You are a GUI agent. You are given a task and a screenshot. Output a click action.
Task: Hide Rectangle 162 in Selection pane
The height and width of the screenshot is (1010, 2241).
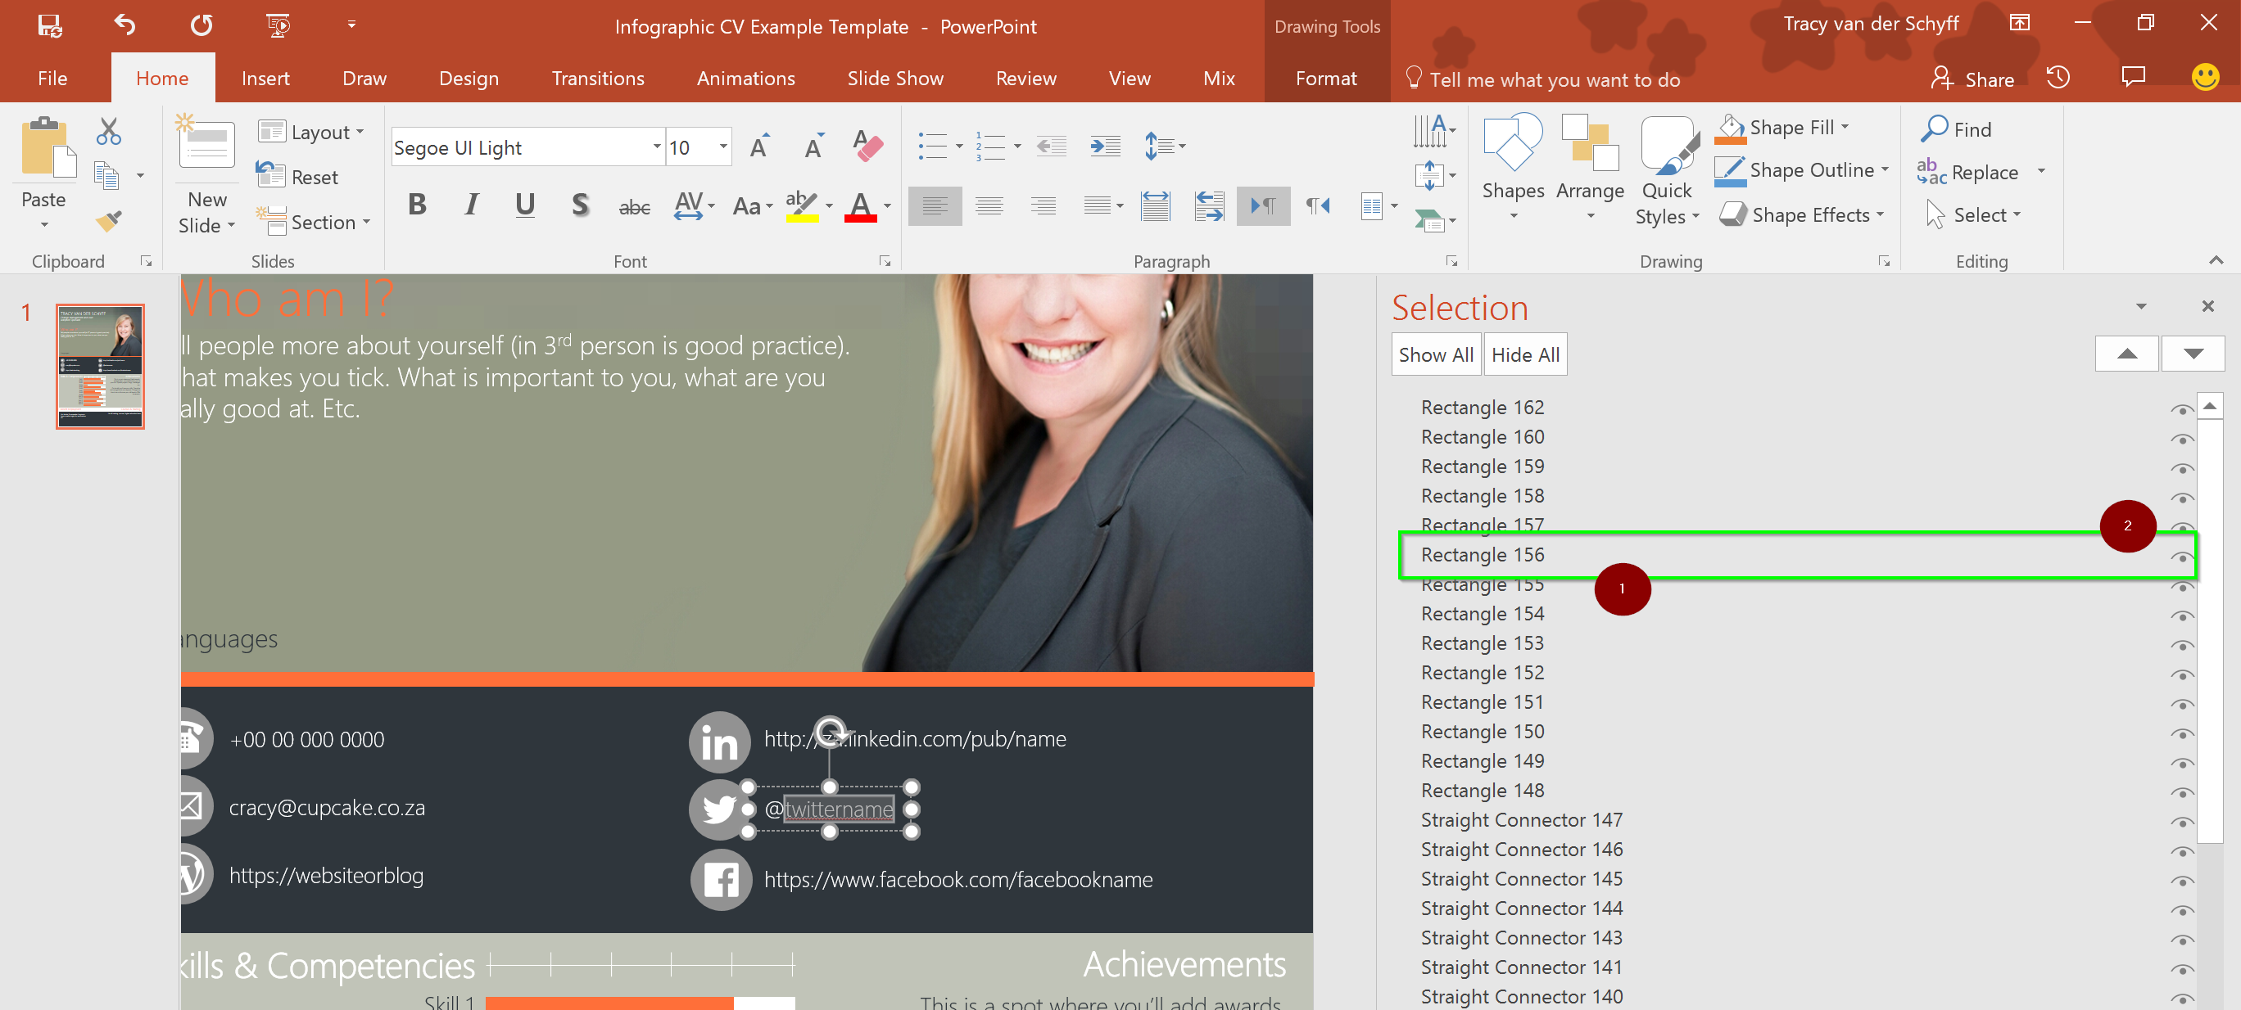pos(2184,409)
